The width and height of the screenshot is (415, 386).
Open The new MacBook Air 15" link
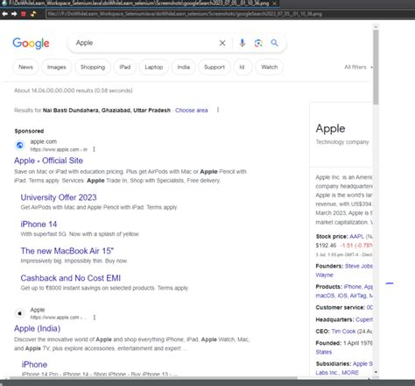click(67, 251)
